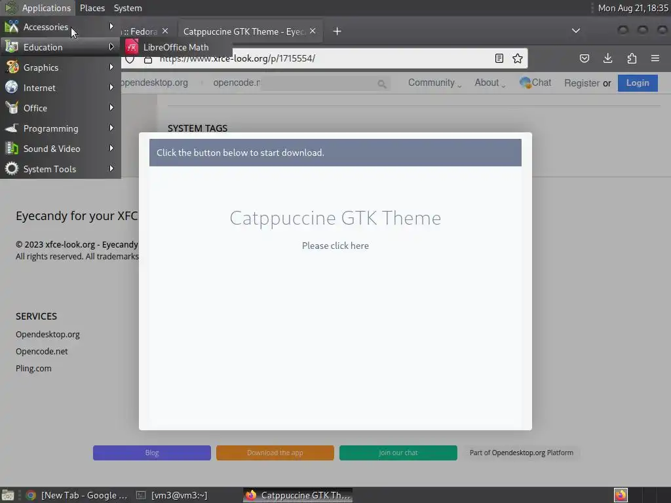Click the green Join our chat button

(x=398, y=453)
